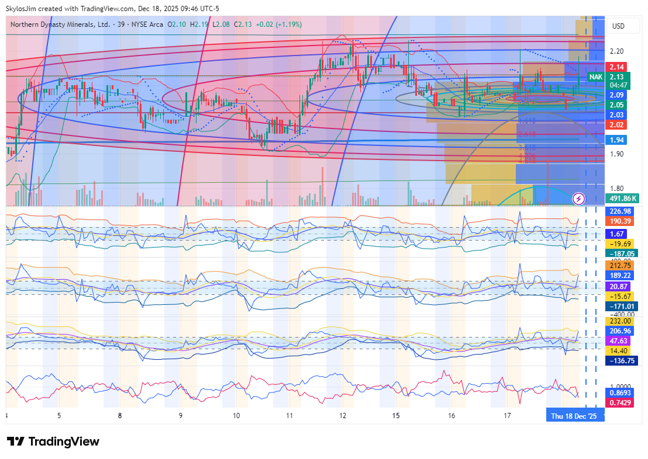Screen dimensions: 648x459
Task: Click the 39 interval label in chart header
Action: [122, 25]
